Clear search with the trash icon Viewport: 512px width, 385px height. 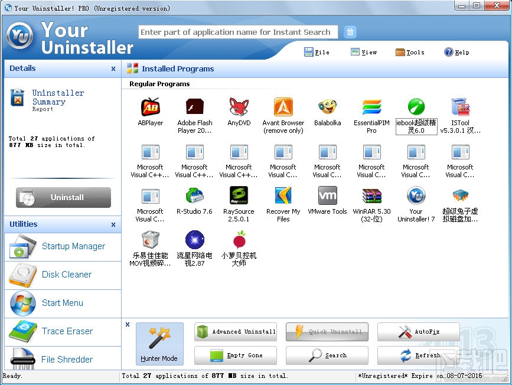(x=350, y=32)
